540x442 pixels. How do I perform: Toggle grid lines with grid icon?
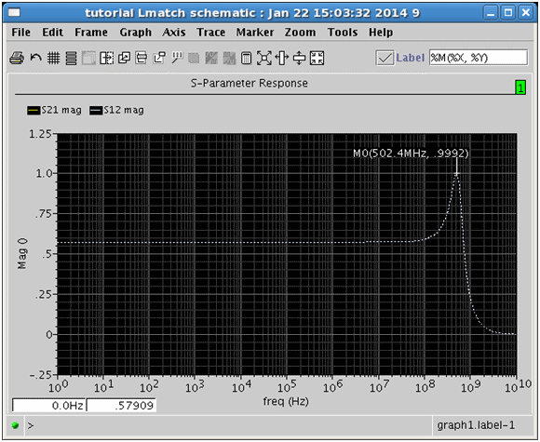tap(53, 58)
